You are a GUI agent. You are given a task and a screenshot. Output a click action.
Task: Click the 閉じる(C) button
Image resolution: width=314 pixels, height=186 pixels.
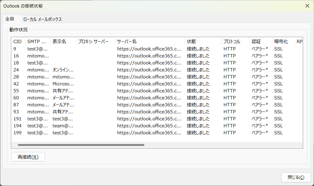coord(296,177)
